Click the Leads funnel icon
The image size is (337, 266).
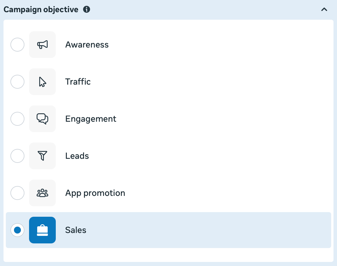pos(42,156)
